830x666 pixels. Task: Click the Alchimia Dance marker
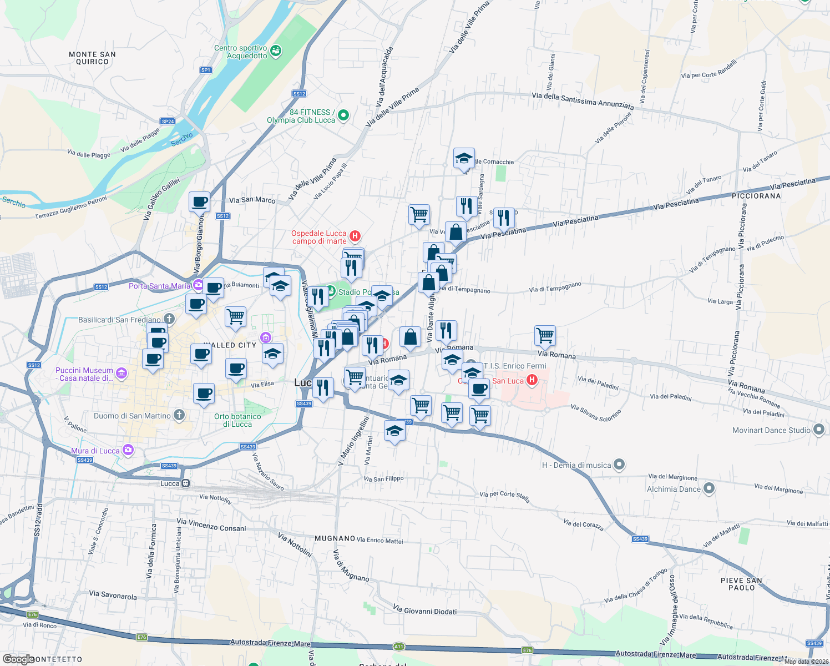click(708, 489)
